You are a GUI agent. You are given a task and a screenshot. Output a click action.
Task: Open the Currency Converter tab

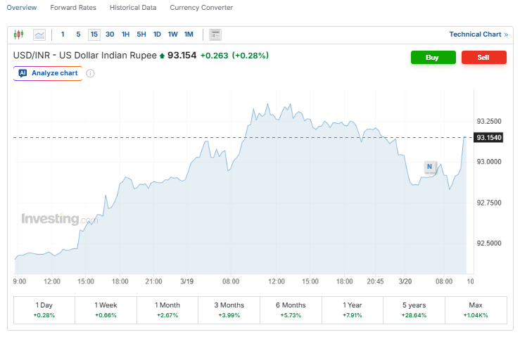(x=201, y=8)
